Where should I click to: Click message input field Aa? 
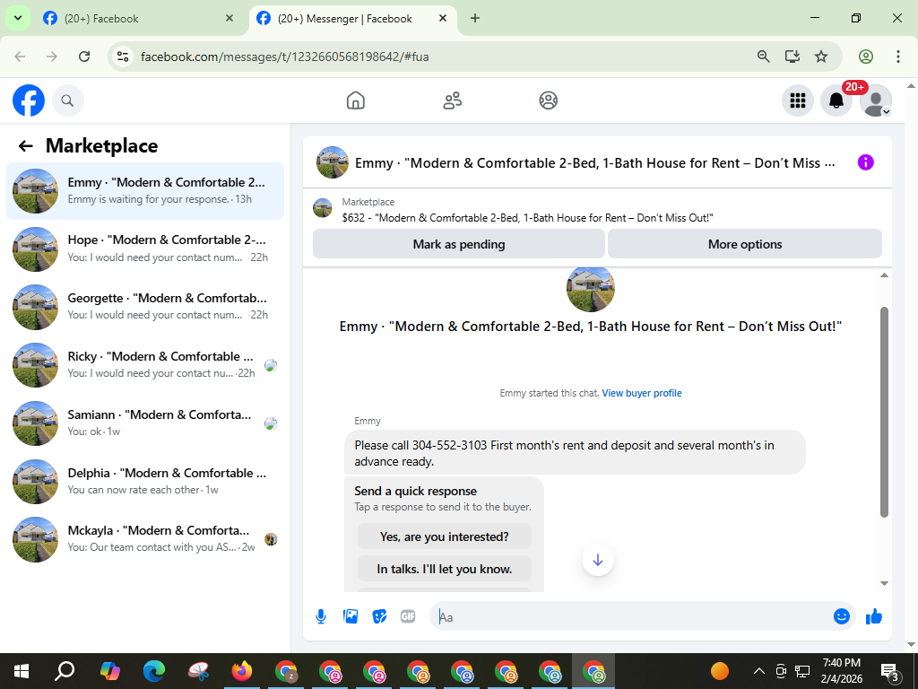[632, 617]
